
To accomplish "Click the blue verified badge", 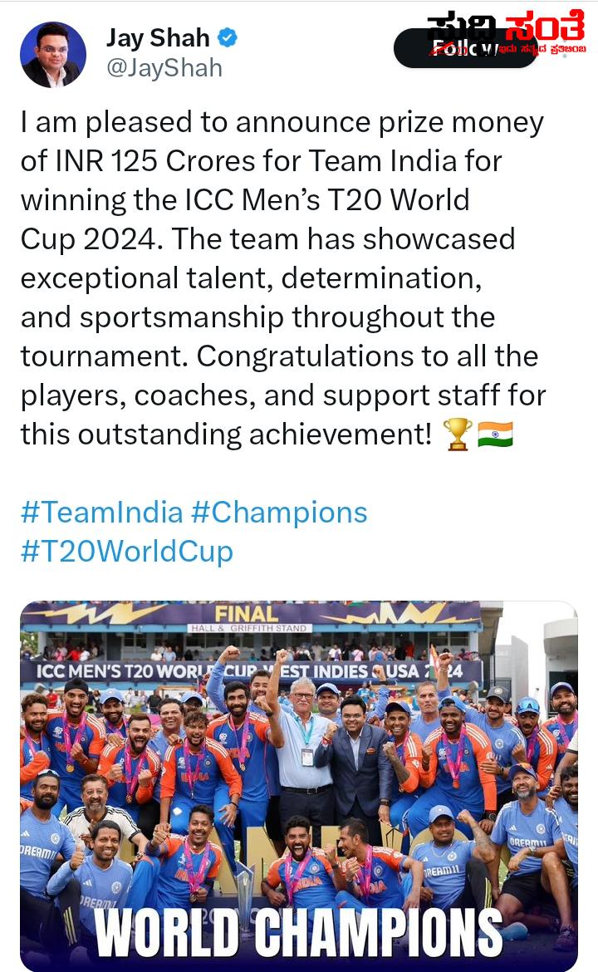I will (x=228, y=38).
